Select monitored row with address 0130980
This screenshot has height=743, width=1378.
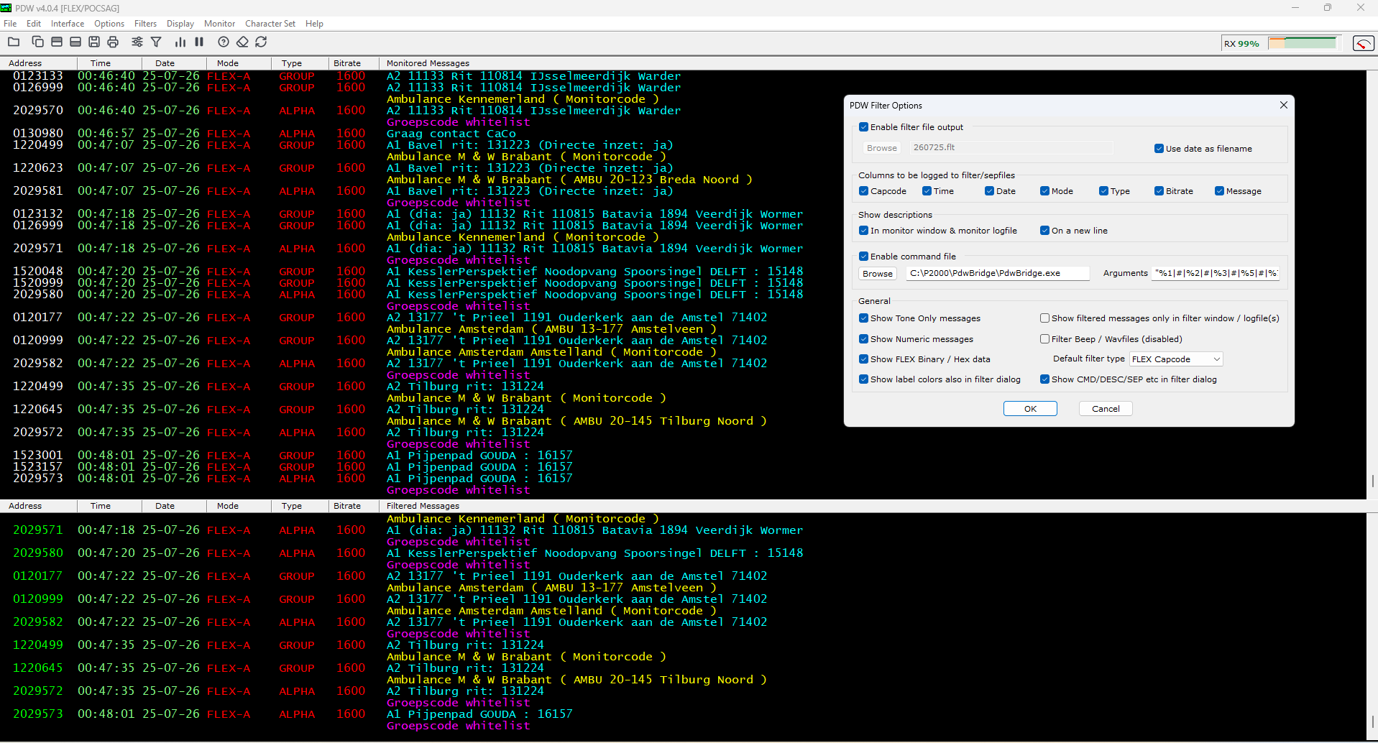pyautogui.click(x=683, y=134)
